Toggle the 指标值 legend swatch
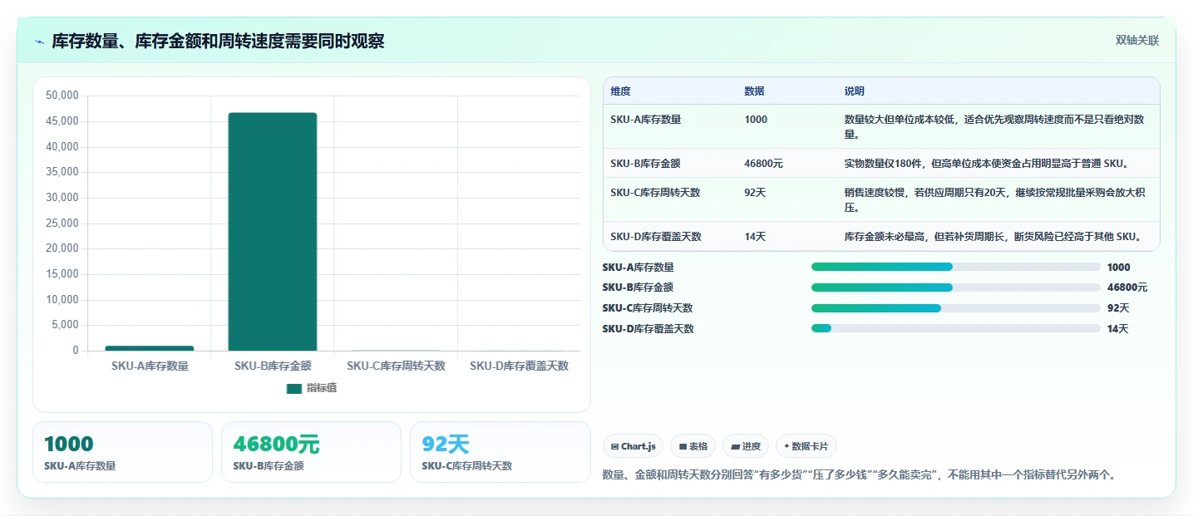The image size is (1193, 516). [294, 388]
